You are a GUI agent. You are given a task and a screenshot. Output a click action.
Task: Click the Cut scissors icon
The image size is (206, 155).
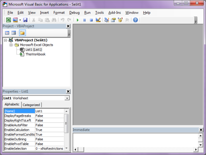click(x=34, y=20)
